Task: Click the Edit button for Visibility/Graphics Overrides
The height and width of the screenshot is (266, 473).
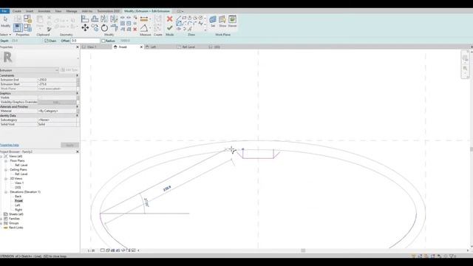Action: click(56, 102)
